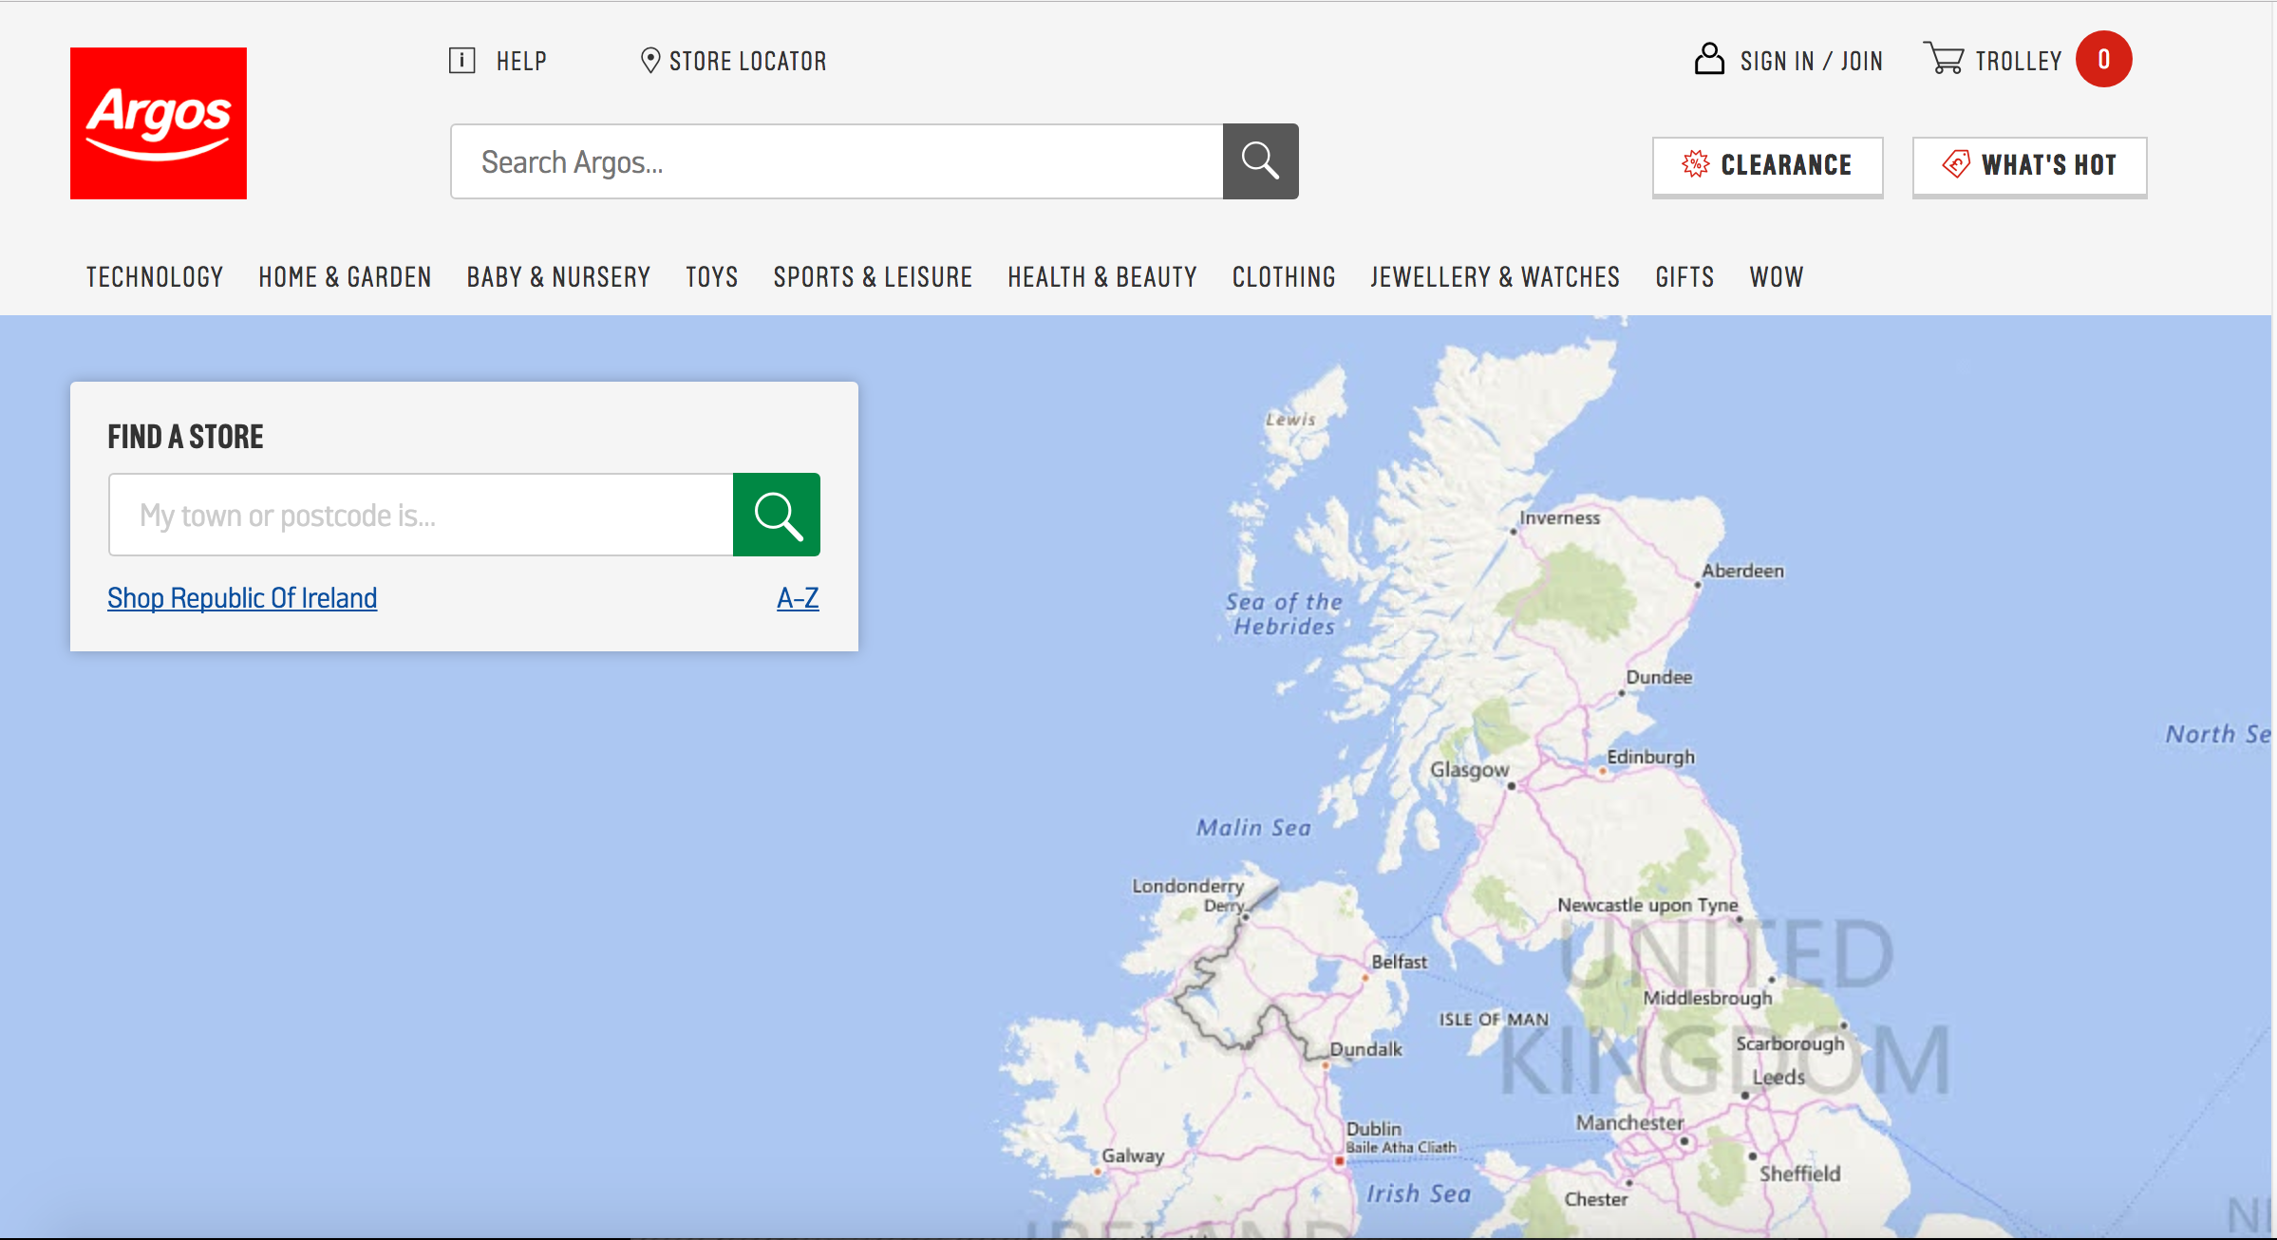Click the Sea of the Hebrides label
2277x1240 pixels.
1284,613
